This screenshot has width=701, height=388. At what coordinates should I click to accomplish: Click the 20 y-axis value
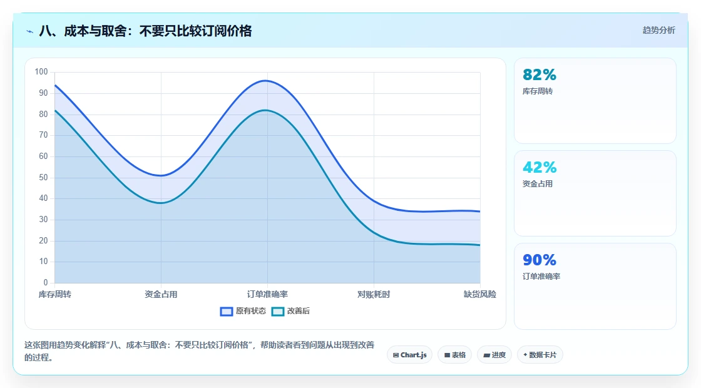(x=43, y=240)
